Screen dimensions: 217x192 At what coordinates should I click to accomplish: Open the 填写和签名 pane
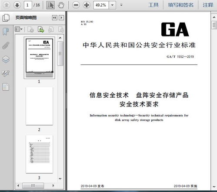180,5
